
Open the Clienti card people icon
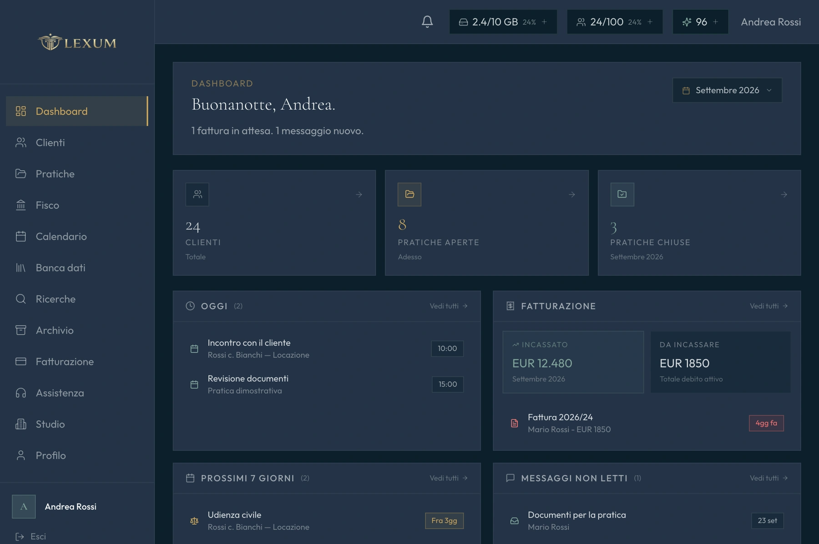pos(197,194)
